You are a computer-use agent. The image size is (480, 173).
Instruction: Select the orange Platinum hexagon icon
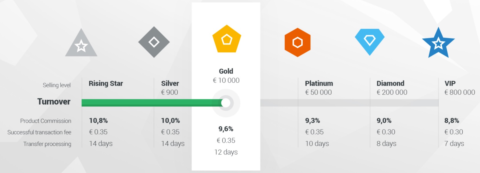coord(297,42)
